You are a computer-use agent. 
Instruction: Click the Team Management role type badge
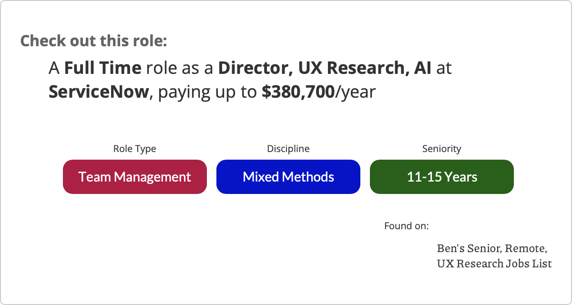tap(135, 177)
